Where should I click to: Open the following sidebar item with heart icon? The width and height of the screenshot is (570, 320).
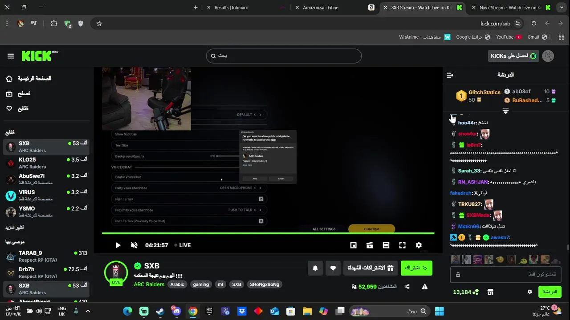pyautogui.click(x=17, y=108)
